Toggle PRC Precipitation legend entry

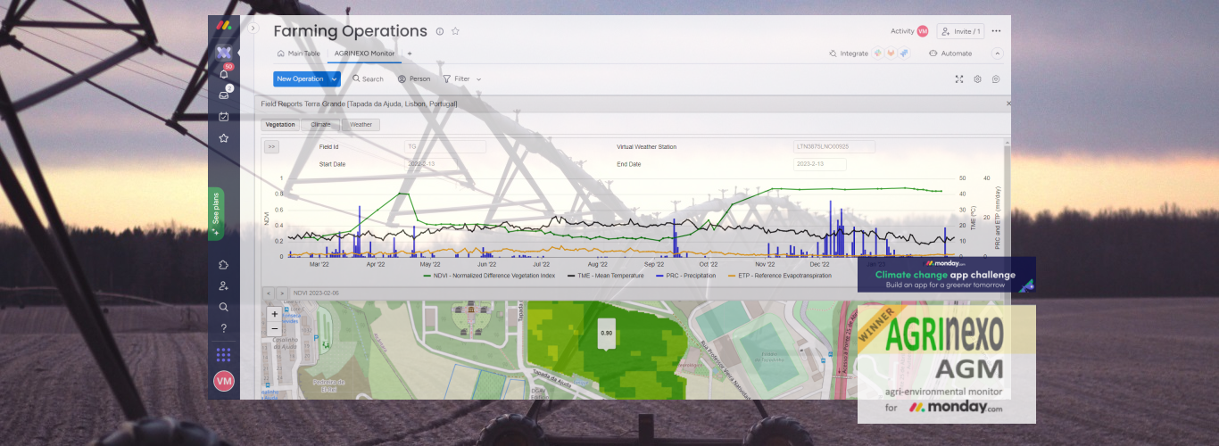688,276
